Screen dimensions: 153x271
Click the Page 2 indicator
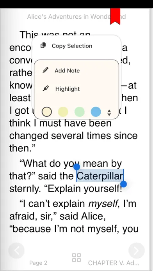click(38, 263)
